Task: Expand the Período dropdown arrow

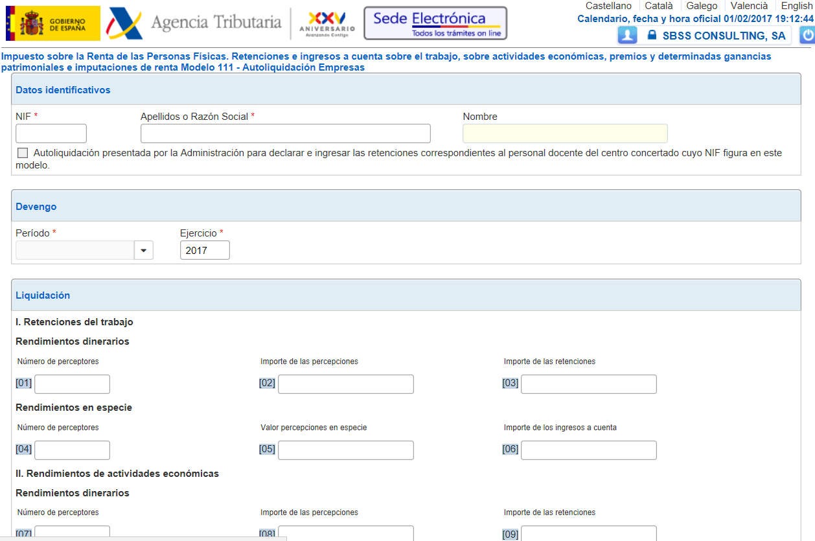Action: coord(143,250)
